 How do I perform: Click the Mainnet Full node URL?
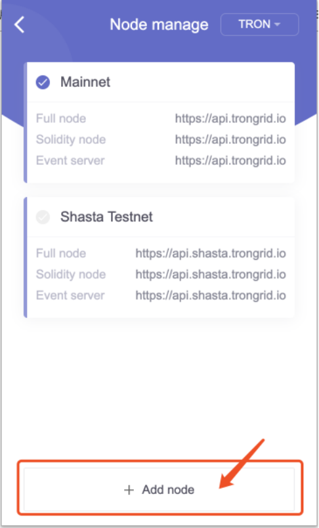point(230,118)
